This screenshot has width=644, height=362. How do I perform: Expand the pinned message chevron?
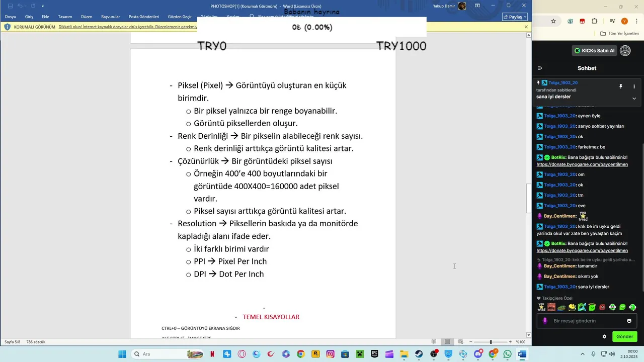[634, 98]
